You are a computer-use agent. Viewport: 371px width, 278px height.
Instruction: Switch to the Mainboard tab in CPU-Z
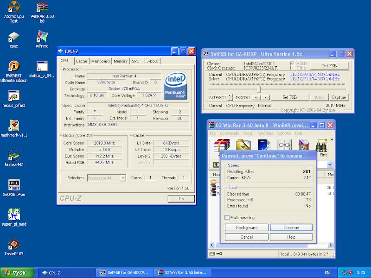coord(100,61)
